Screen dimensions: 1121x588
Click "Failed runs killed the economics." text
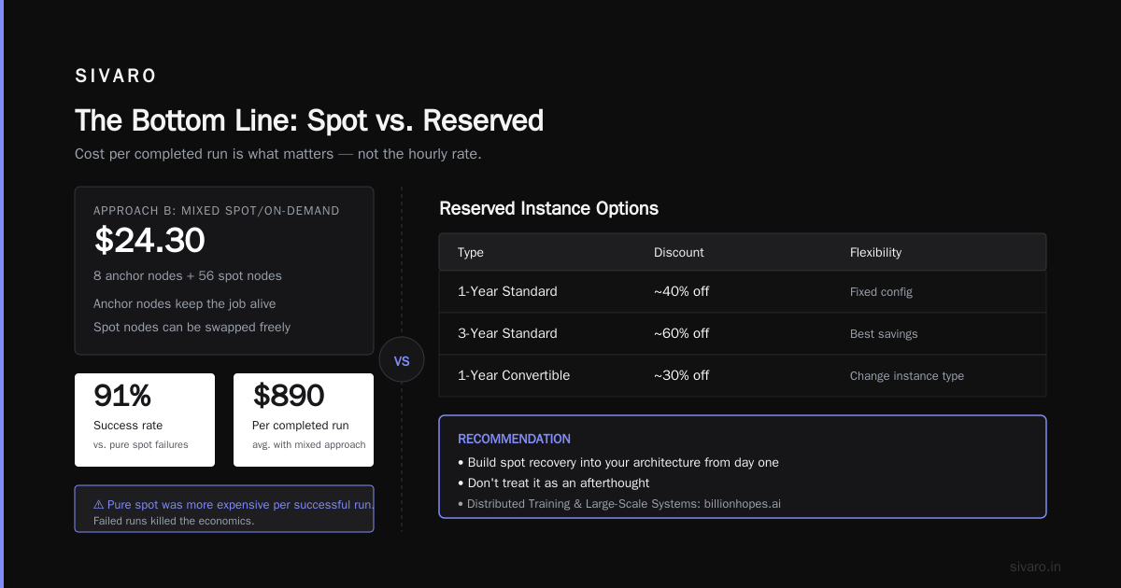(174, 521)
